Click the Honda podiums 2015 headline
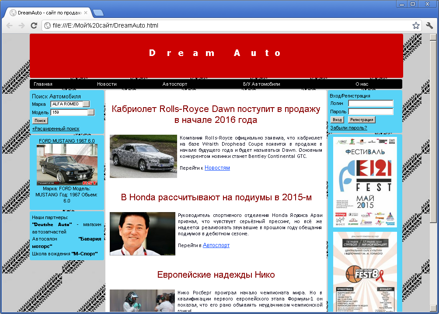Viewport: 439px width, 314px height. click(216, 197)
